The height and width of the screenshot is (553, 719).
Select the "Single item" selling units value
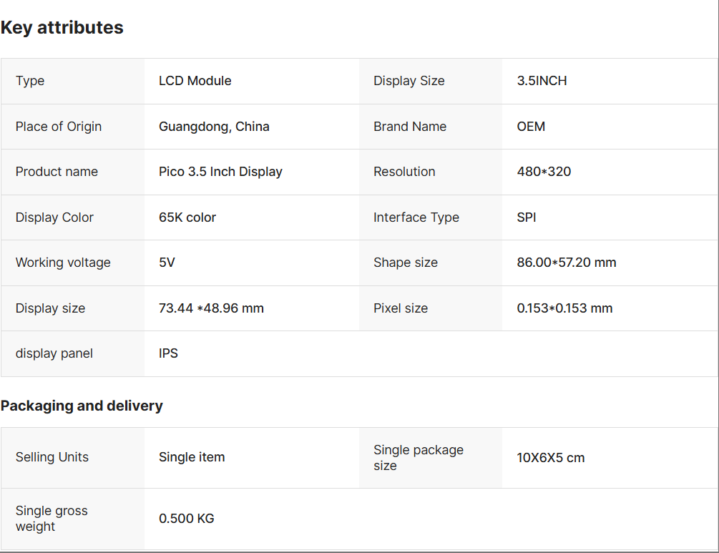(x=192, y=457)
